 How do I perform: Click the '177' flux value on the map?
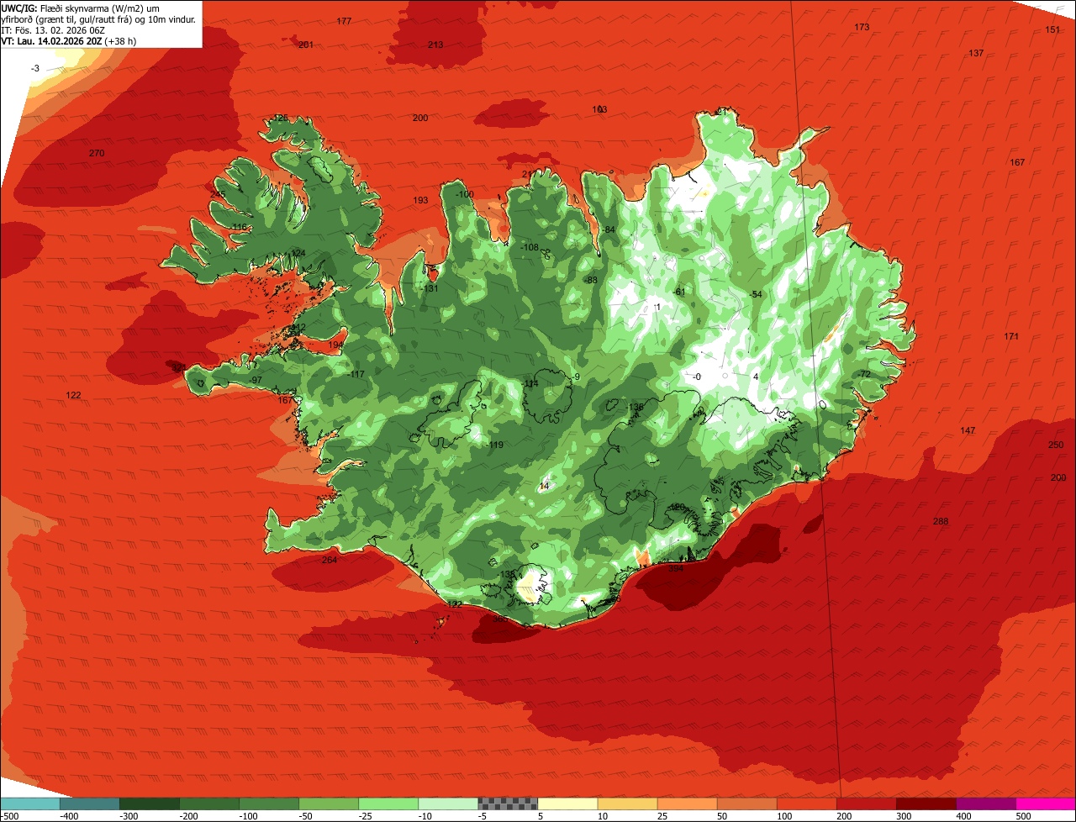tap(344, 21)
